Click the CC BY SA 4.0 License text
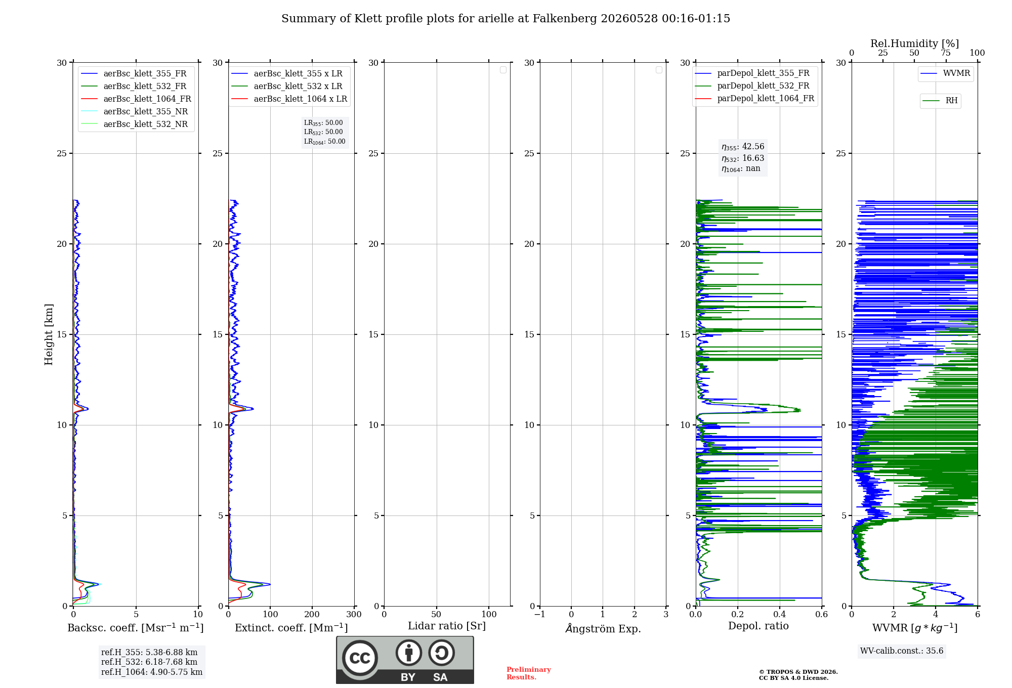Image resolution: width=1012 pixels, height=688 pixels. pos(794,678)
